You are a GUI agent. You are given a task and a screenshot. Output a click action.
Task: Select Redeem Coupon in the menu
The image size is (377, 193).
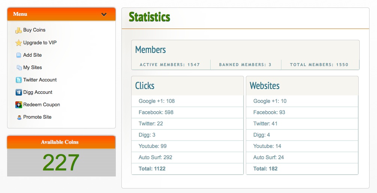[42, 104]
